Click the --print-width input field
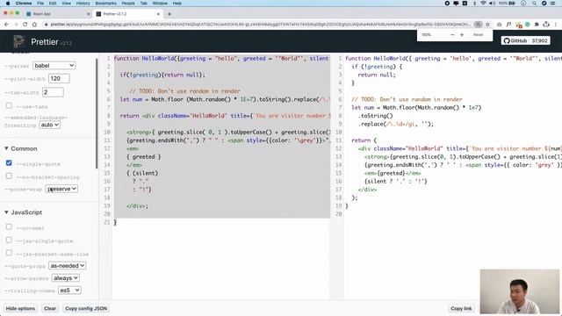 (59, 78)
